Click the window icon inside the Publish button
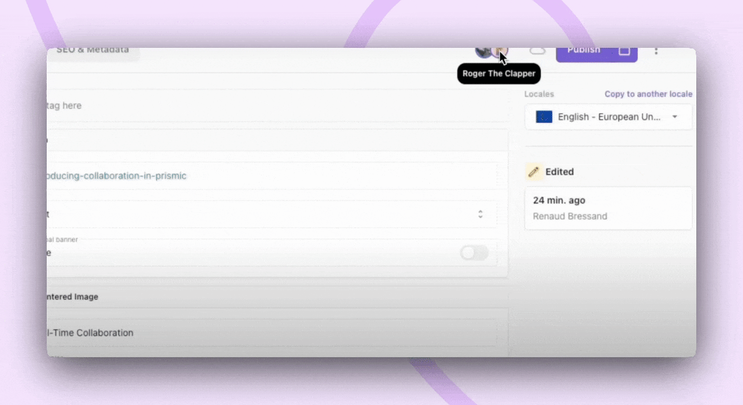Image resolution: width=743 pixels, height=405 pixels. point(625,50)
